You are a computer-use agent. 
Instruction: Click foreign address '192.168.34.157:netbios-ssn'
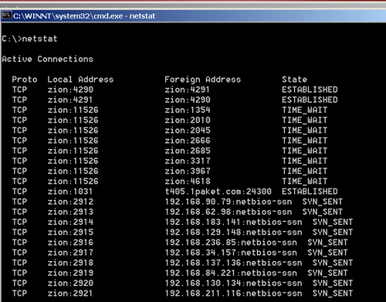231,253
